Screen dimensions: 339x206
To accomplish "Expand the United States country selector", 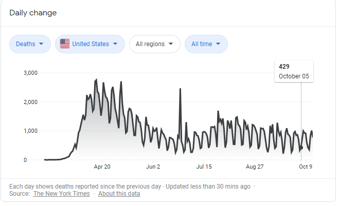I will pos(90,44).
